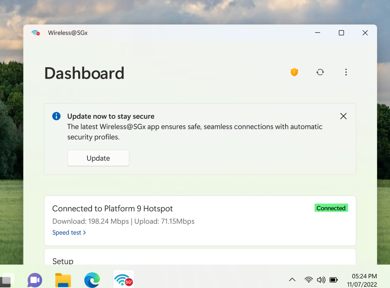Open the three-dot more options menu
Screen dimensions: 390x288
[x=346, y=72]
